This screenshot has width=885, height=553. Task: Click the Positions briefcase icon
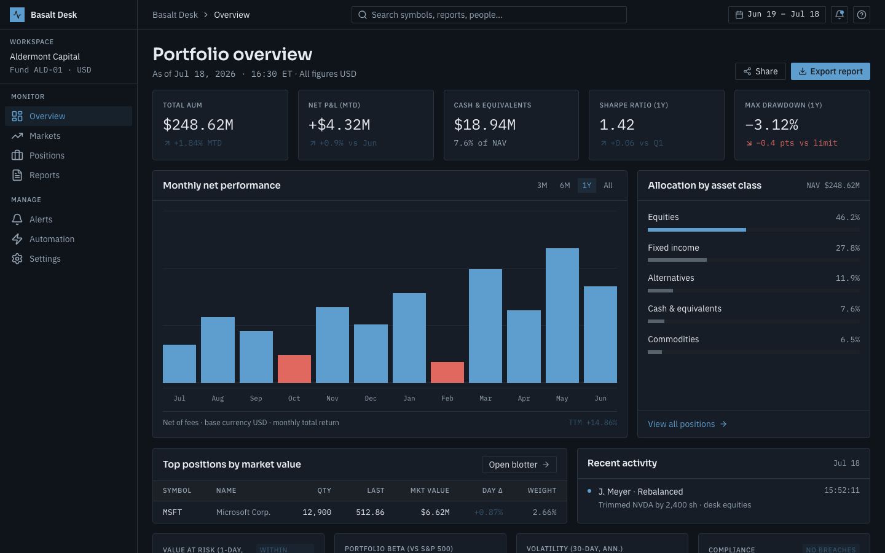(17, 155)
